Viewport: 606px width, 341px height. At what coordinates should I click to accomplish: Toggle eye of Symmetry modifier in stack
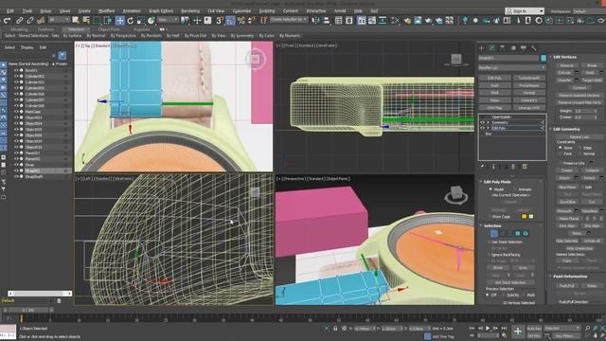pos(482,122)
